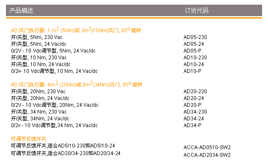
Task: Click the 开/关型, 5Nm, 230 Vac description
Action: [x=37, y=37]
